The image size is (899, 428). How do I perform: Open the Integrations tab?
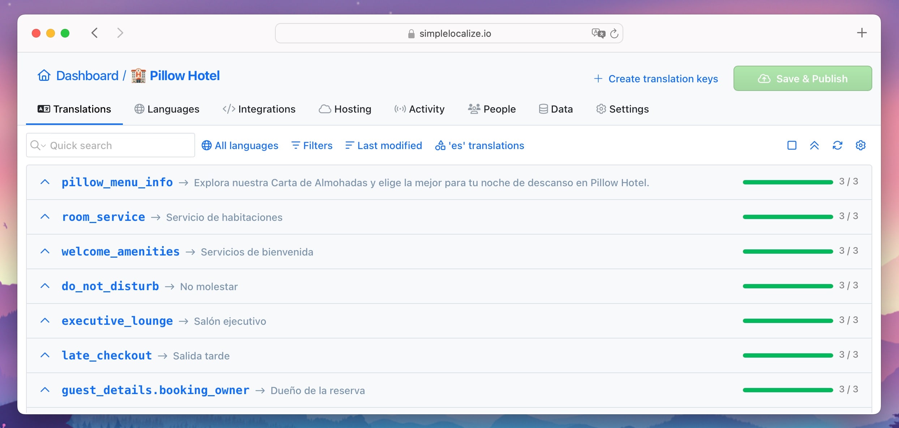pos(259,109)
